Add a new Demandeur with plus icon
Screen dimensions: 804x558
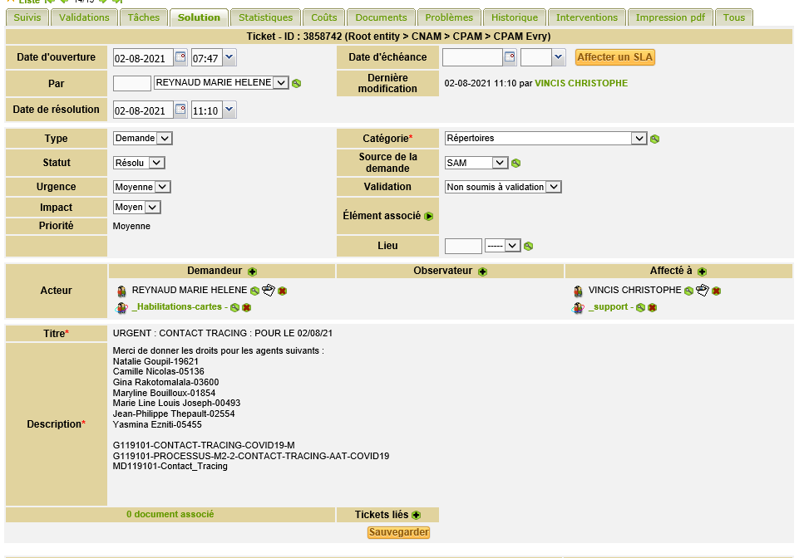click(252, 272)
